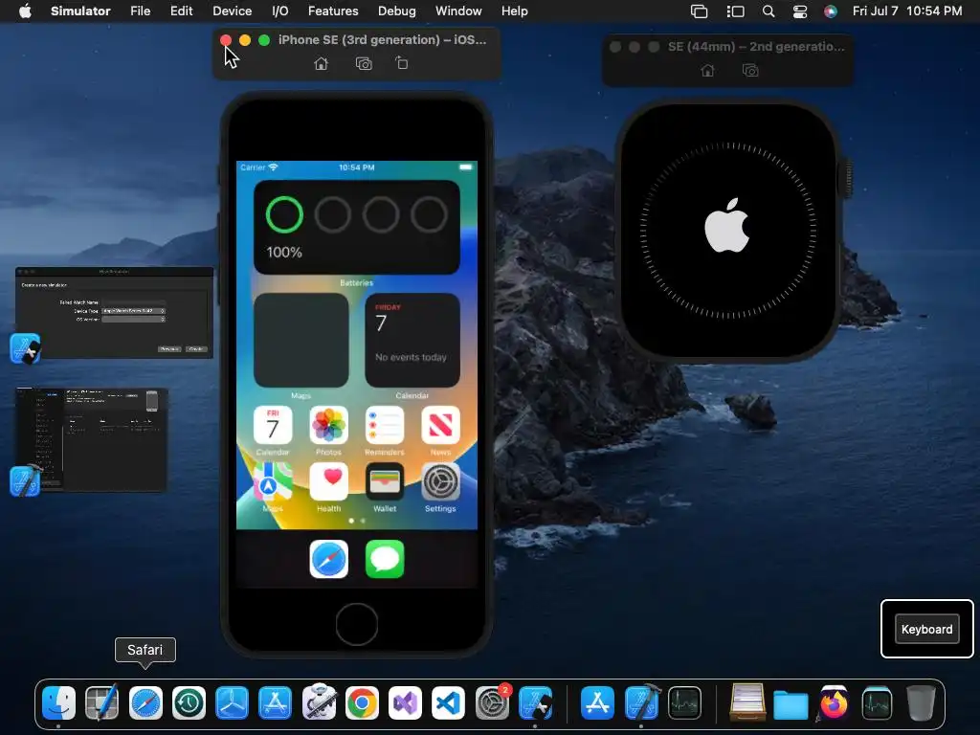This screenshot has height=735, width=980.
Task: Open the I/O menu
Action: coord(280,11)
